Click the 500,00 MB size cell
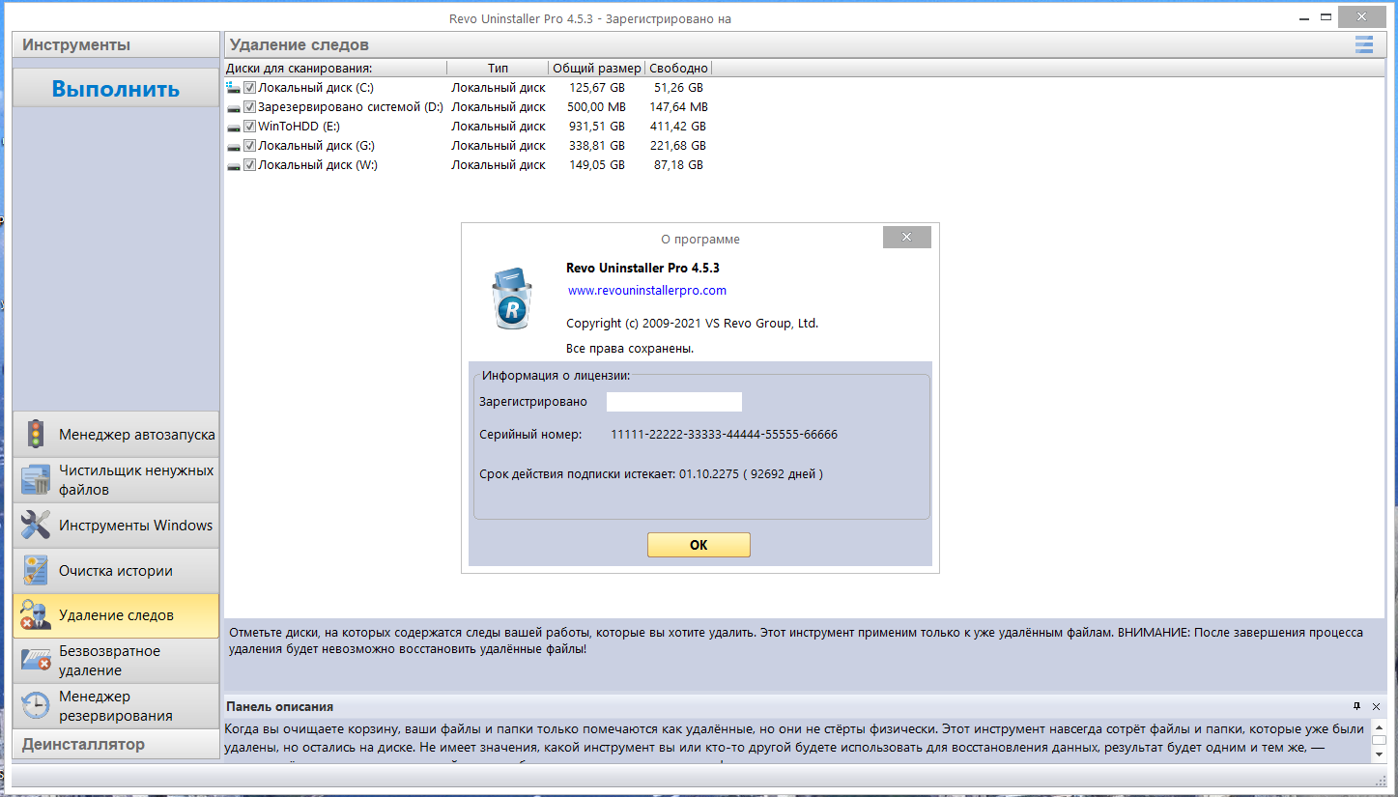This screenshot has height=797, width=1398. click(x=596, y=107)
